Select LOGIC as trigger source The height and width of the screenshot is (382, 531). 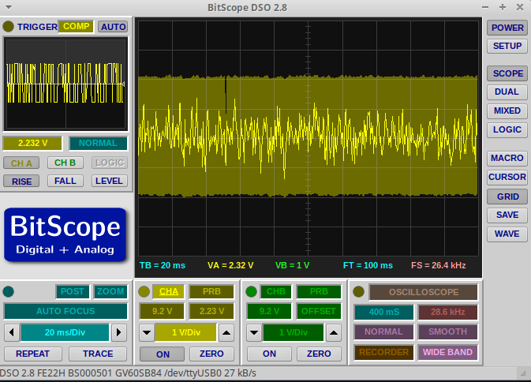pyautogui.click(x=110, y=163)
